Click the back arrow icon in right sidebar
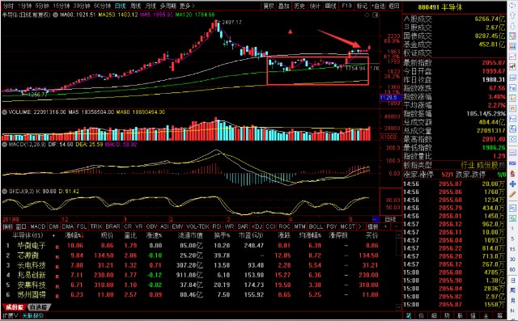This screenshot has height=321, width=518. pyautogui.click(x=512, y=6)
